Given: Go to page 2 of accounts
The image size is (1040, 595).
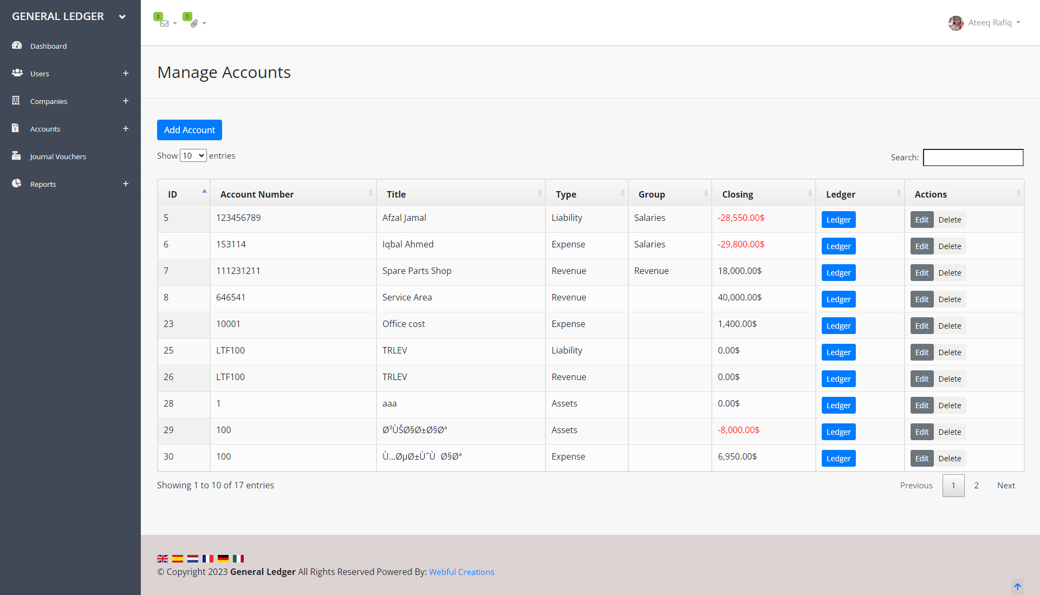Looking at the screenshot, I should point(976,486).
